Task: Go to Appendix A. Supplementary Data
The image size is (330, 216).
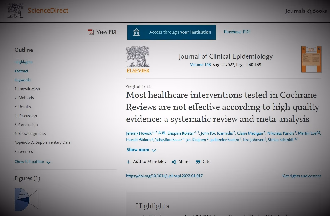Action: 42,142
